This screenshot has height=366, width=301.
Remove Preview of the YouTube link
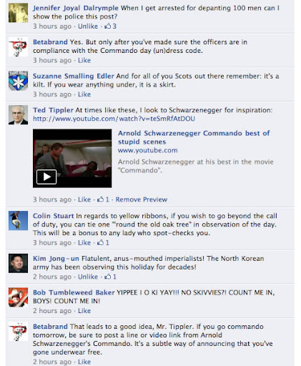[142, 199]
